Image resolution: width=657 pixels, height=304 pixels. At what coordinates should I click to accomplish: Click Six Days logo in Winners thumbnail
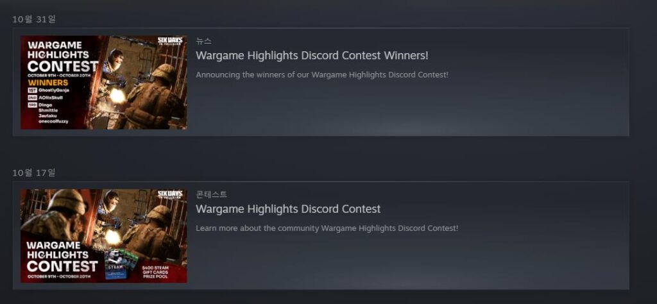point(169,42)
